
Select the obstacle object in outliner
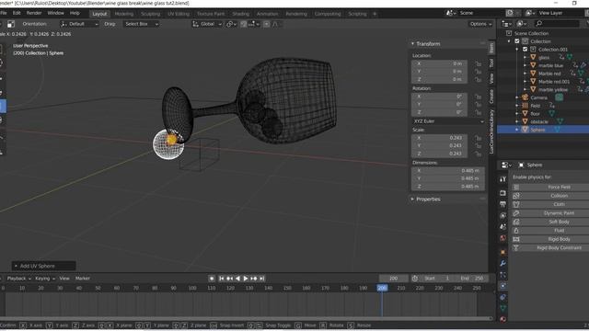pos(539,121)
